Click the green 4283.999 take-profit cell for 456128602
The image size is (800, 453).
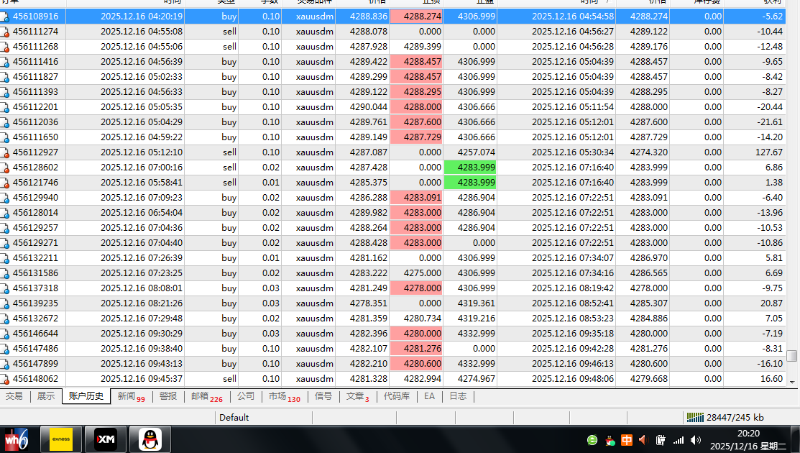[x=469, y=168]
